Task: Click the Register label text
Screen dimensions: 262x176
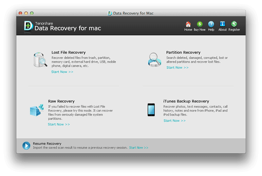Action: tap(234, 29)
